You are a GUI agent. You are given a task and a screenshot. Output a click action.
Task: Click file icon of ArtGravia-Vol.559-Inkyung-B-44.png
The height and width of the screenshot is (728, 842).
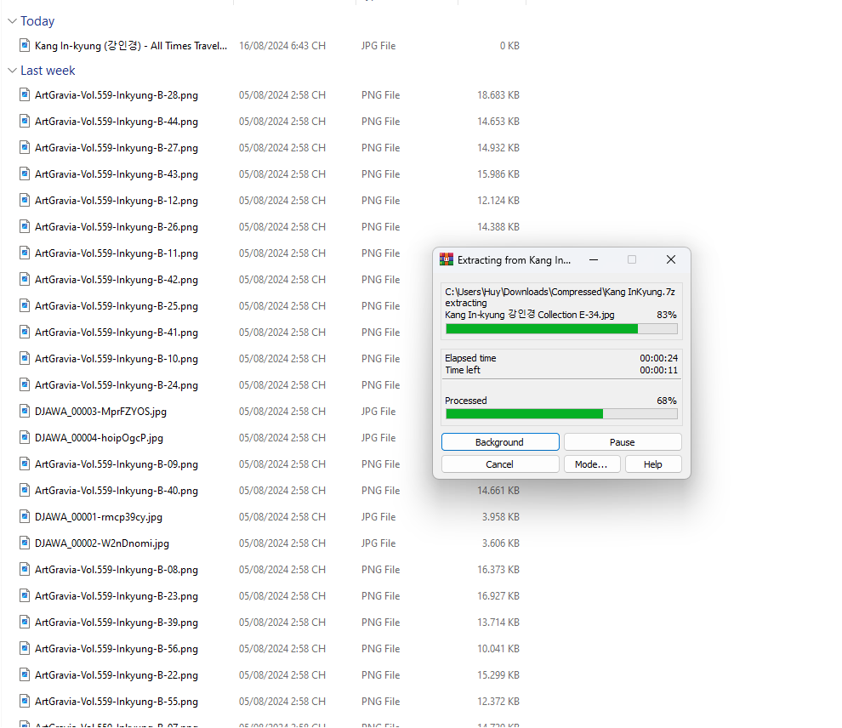click(x=25, y=122)
